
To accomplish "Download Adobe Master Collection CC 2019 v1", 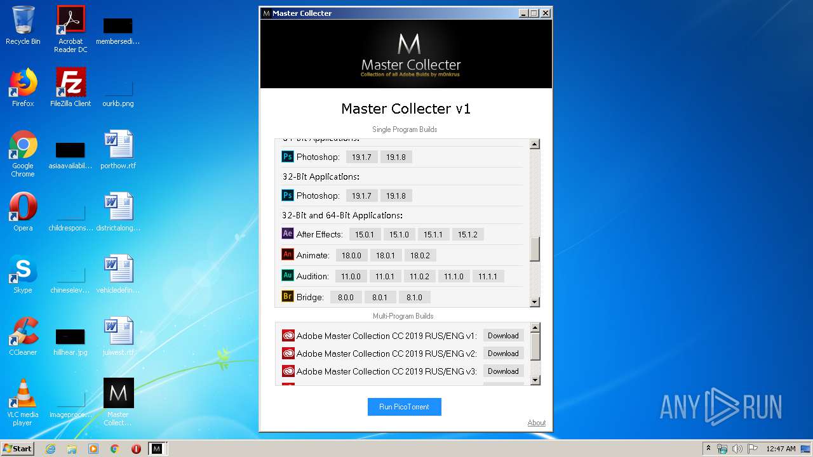I will [503, 336].
